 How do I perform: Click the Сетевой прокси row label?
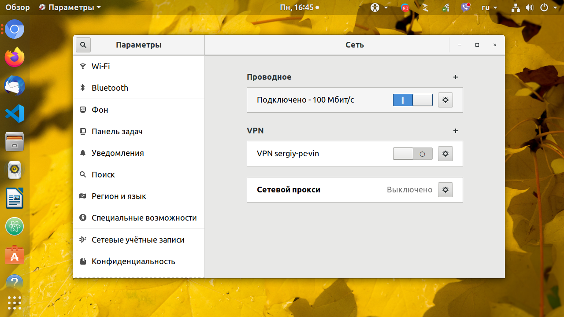coord(289,190)
